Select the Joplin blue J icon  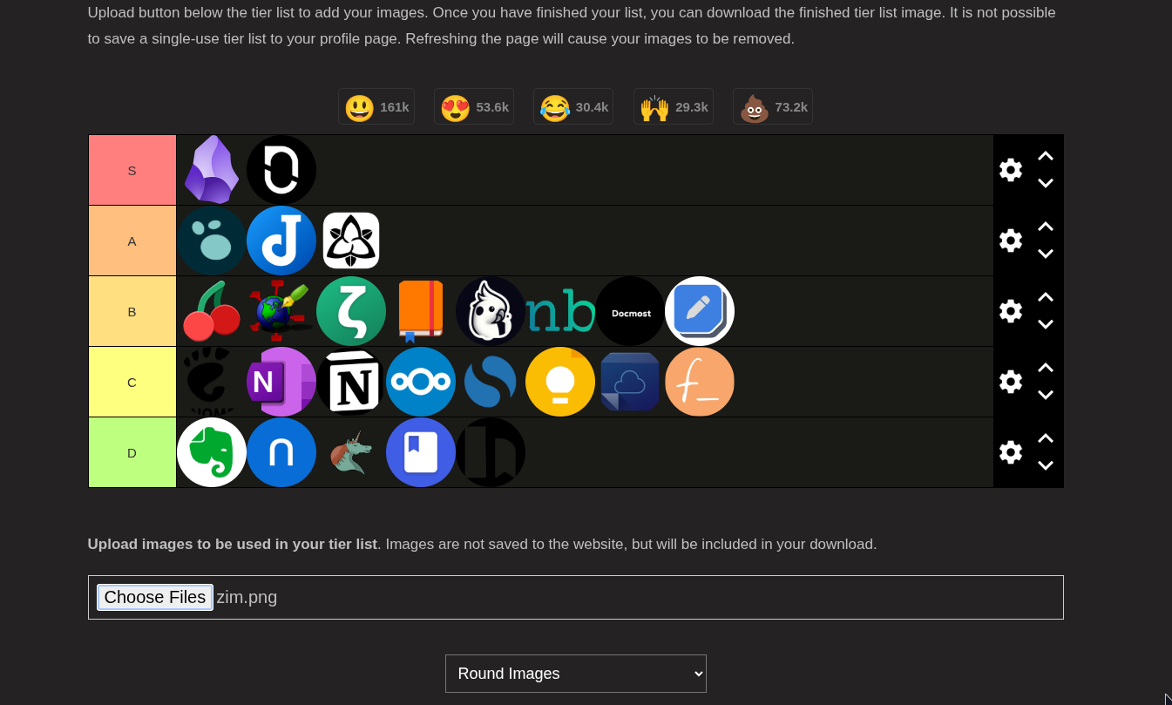point(281,241)
